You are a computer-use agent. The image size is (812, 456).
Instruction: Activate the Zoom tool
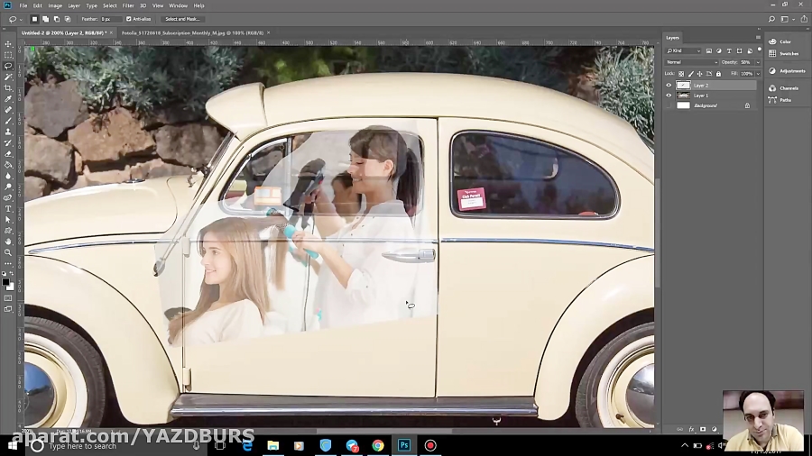[x=8, y=252]
